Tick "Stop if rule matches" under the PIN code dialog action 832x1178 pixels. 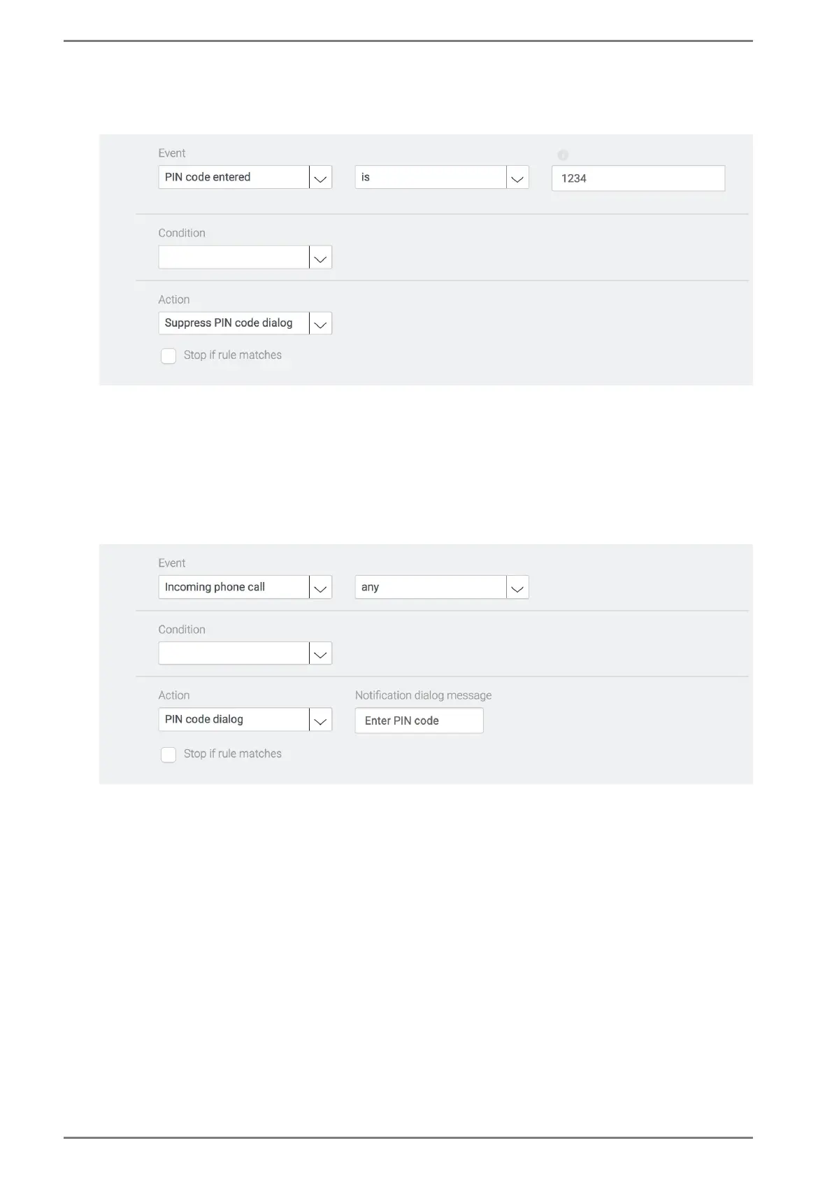click(x=168, y=755)
